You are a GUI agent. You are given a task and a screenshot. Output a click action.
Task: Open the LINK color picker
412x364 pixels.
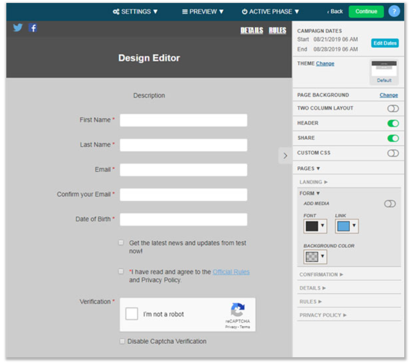pos(346,226)
